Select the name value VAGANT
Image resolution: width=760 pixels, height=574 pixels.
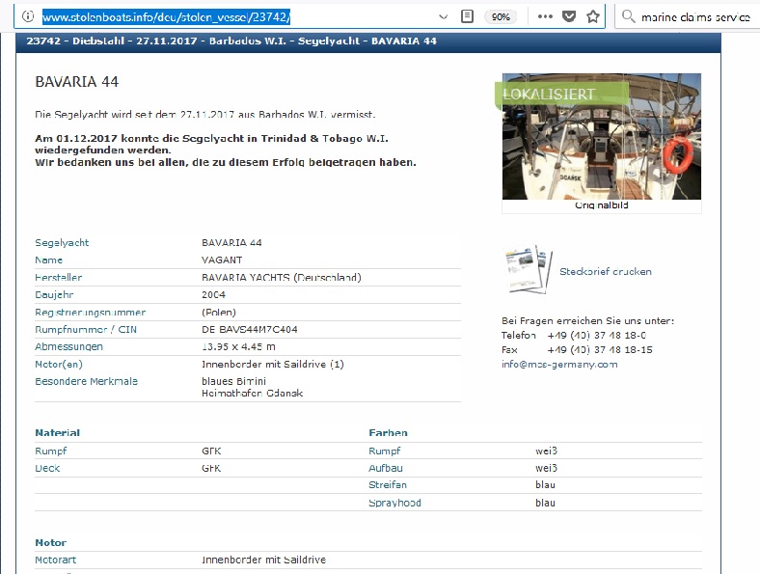point(222,260)
